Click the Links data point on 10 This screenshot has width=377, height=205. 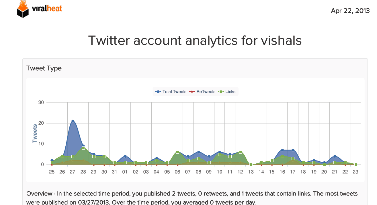coord(219,154)
